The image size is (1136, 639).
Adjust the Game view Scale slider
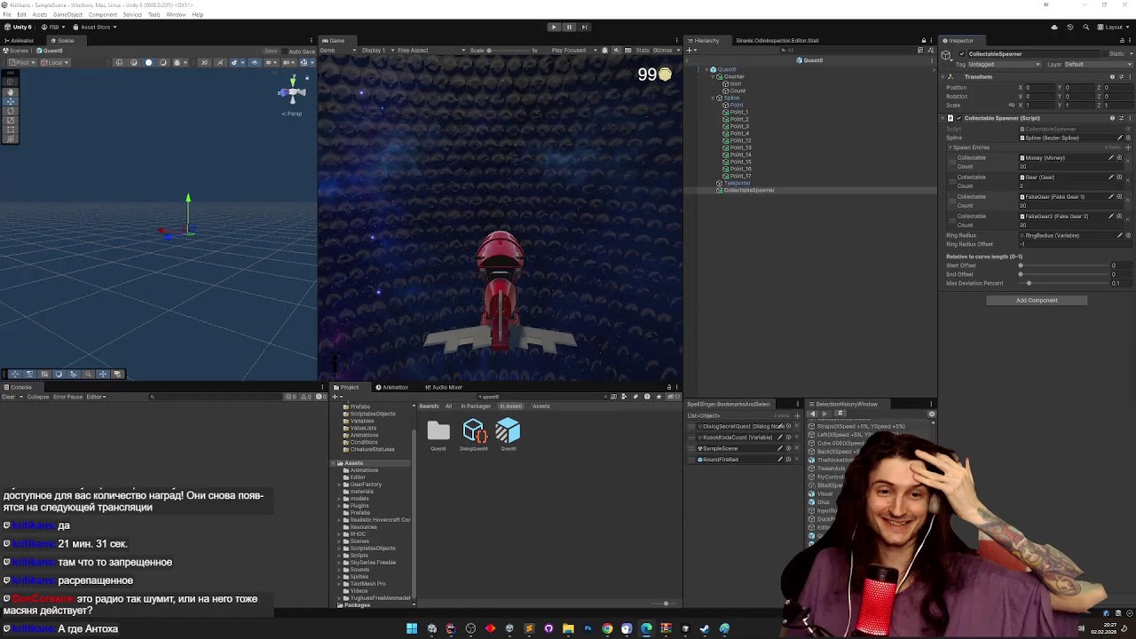coord(509,51)
